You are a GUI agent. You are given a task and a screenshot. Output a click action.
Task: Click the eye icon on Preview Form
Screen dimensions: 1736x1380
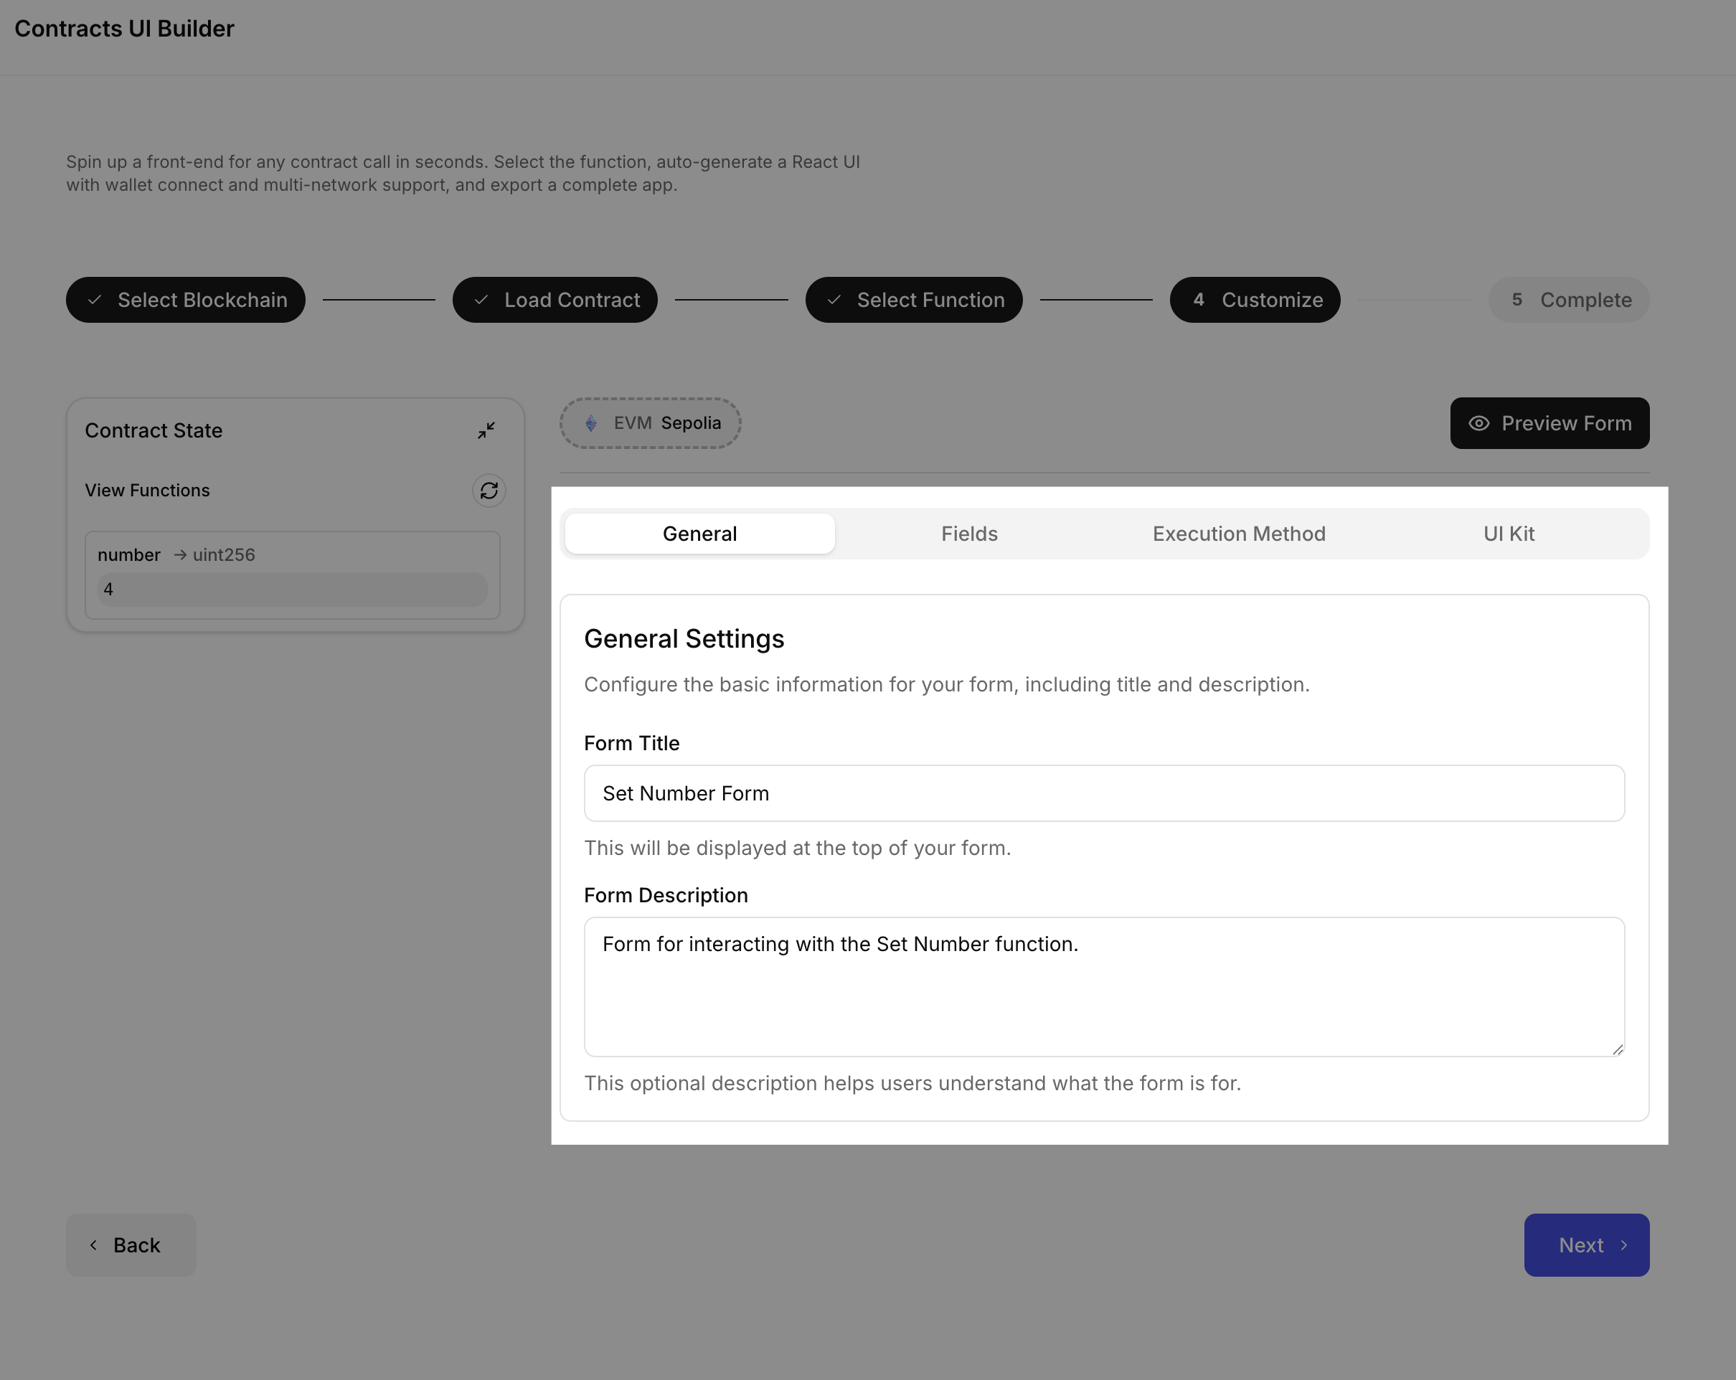(x=1478, y=422)
